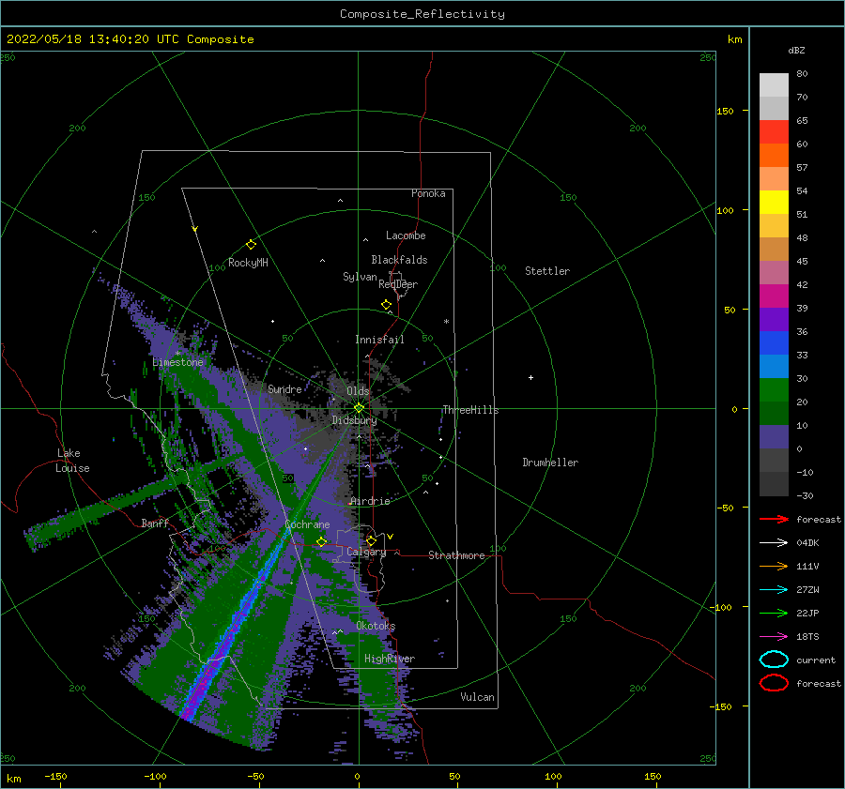The width and height of the screenshot is (845, 789).
Task: Click the Airdrie label
Action: [370, 501]
